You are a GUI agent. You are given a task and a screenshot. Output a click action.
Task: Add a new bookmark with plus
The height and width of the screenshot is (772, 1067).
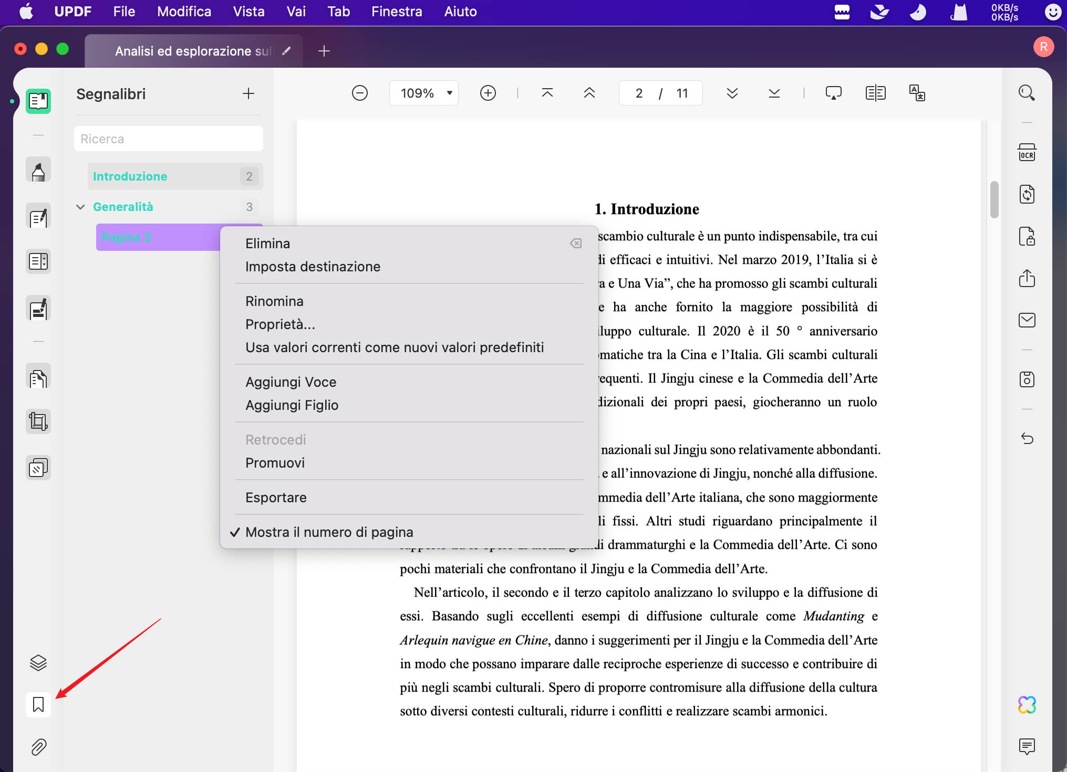tap(248, 93)
